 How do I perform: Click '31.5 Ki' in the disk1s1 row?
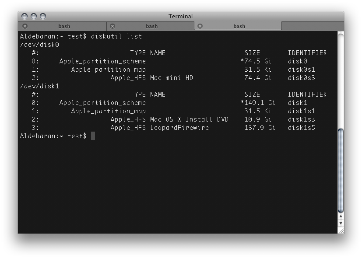click(x=258, y=111)
